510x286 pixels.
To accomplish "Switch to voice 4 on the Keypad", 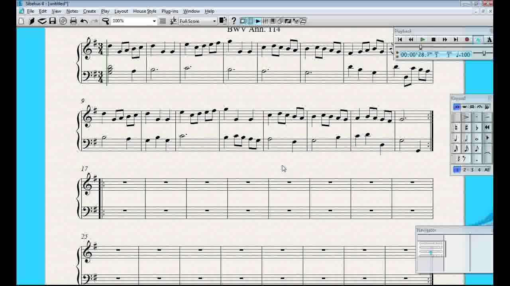I will [x=479, y=170].
